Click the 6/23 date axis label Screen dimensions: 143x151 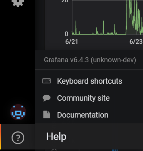(136, 42)
